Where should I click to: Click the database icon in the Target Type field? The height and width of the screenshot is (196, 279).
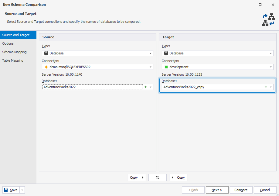click(x=166, y=53)
